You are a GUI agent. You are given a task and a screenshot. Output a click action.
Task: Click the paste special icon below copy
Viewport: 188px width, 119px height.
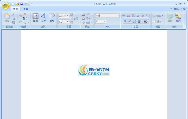pos(13,22)
